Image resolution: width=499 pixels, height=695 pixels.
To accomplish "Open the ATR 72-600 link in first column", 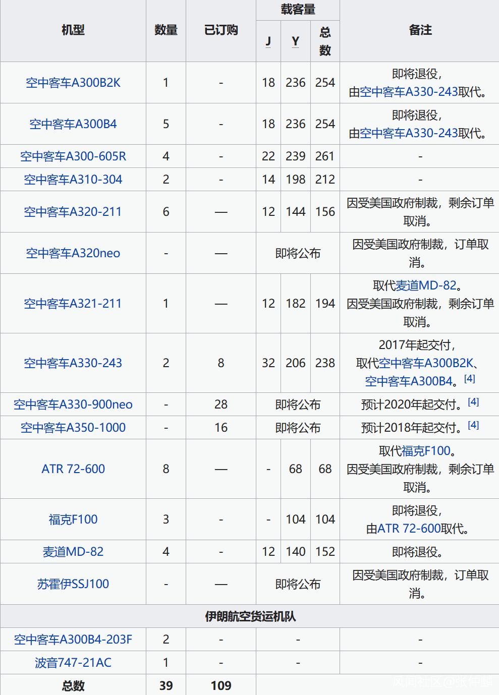I will pos(73,469).
